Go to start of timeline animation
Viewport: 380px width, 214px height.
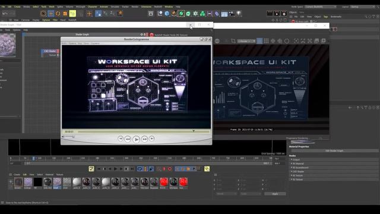point(99,169)
